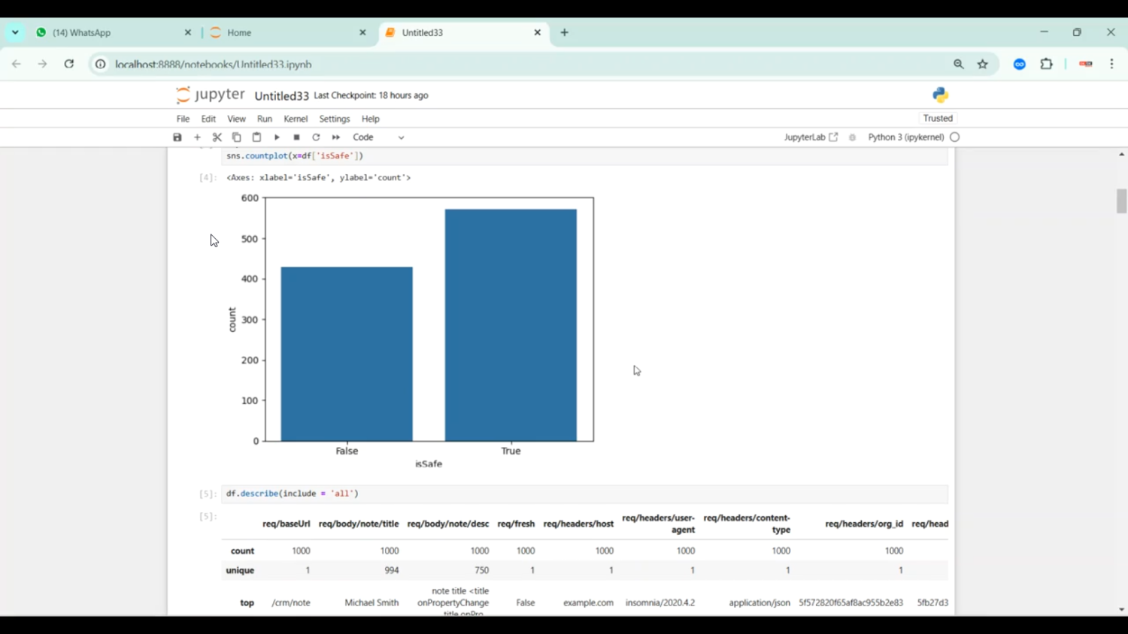
Task: Open the tab search dropdown arrow
Action: [x=15, y=32]
